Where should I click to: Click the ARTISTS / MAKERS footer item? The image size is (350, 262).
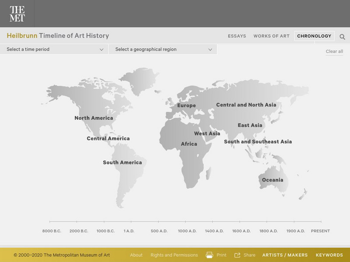[285, 255]
